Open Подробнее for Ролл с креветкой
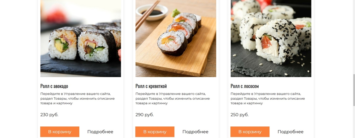 tap(195, 132)
